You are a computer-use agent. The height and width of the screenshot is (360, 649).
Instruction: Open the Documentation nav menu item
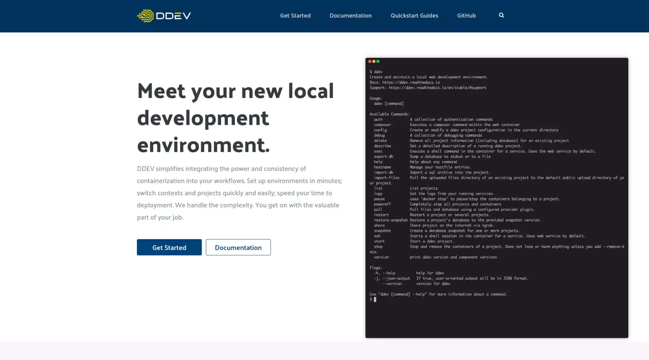tap(350, 16)
